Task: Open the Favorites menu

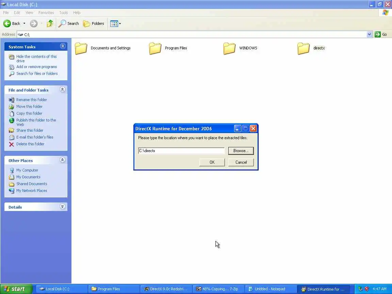Action: pos(46,13)
